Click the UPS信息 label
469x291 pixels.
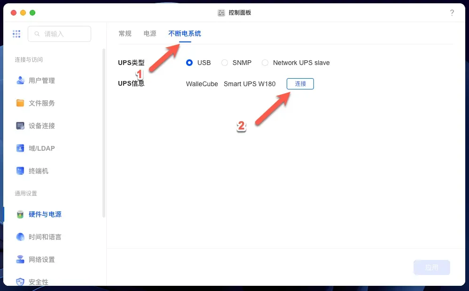[131, 83]
